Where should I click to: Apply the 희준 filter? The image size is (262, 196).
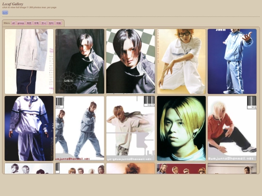coord(29,23)
